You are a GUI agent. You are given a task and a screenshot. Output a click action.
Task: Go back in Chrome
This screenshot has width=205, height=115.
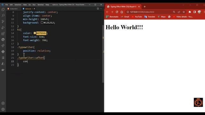107,12
